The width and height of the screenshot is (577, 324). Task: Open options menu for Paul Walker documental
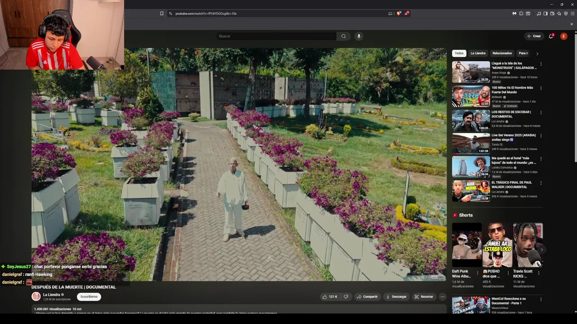click(x=541, y=183)
